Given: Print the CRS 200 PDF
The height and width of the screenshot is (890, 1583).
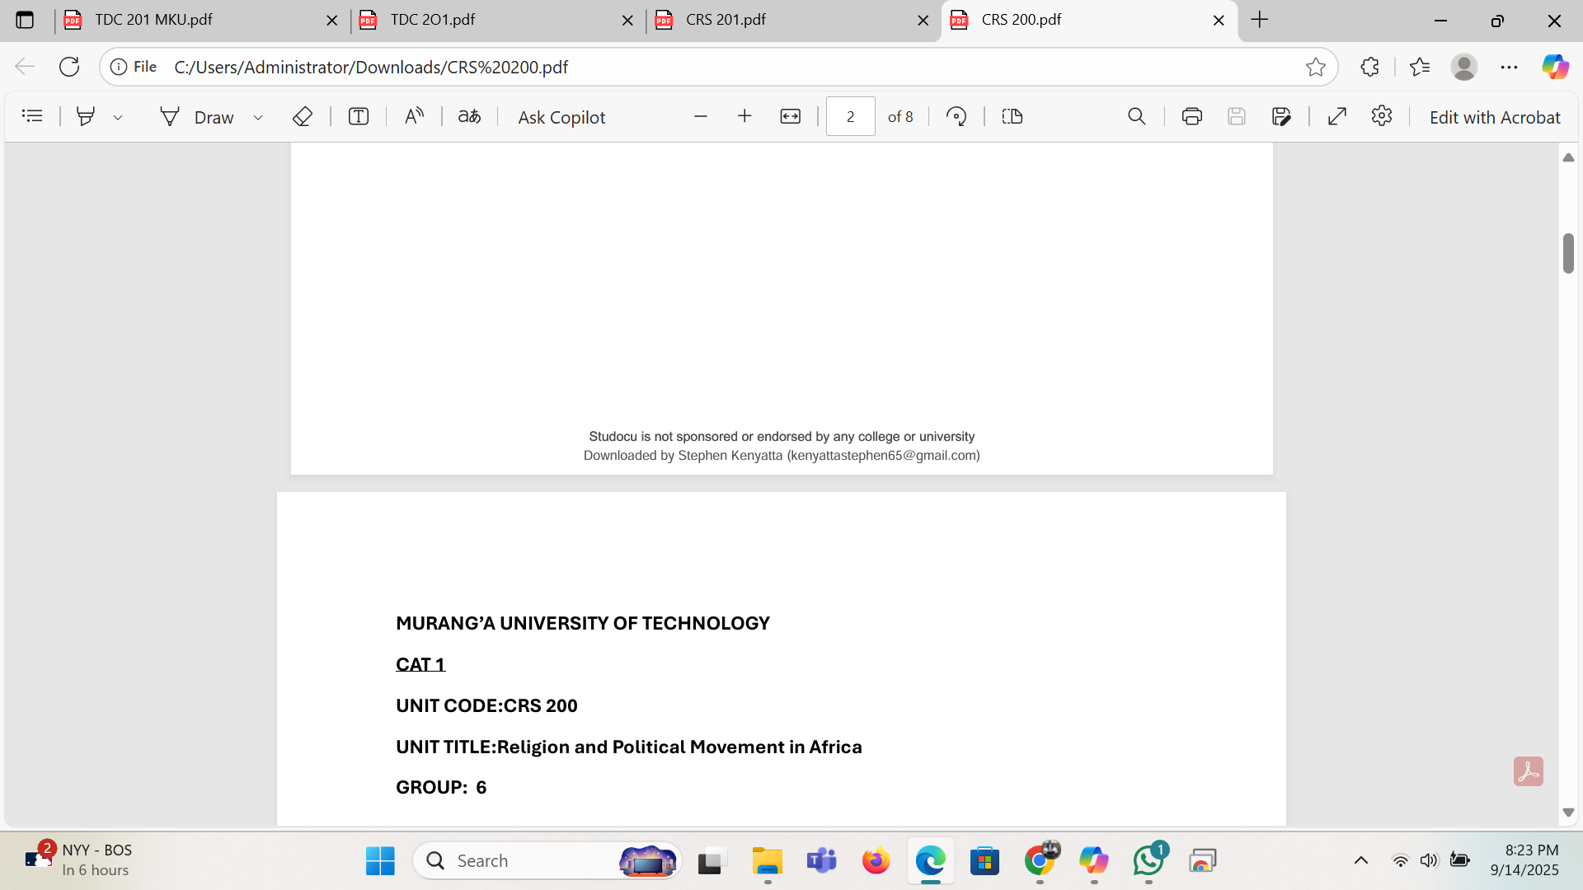Looking at the screenshot, I should click(1191, 116).
